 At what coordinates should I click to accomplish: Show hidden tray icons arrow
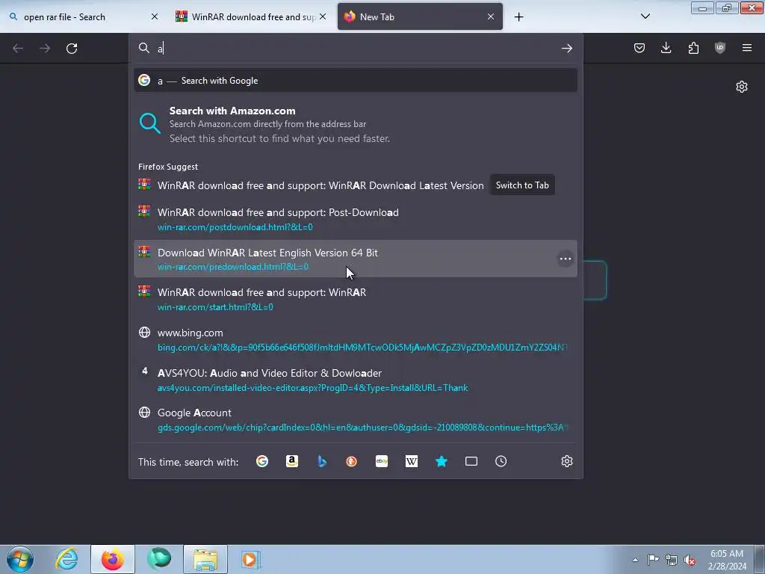click(x=635, y=560)
